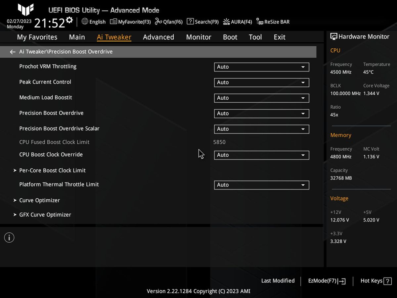Click the Platform Thermal Throttle Limit label
397x298 pixels.
[59, 184]
